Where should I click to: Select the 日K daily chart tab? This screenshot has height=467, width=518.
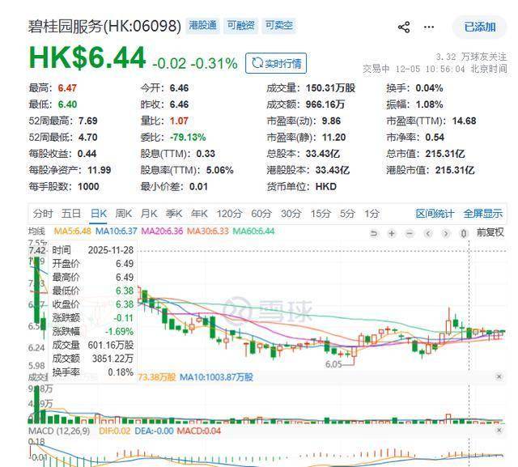98,214
